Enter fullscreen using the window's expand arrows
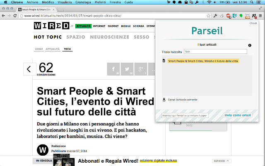265x166 pixels. 260,8
